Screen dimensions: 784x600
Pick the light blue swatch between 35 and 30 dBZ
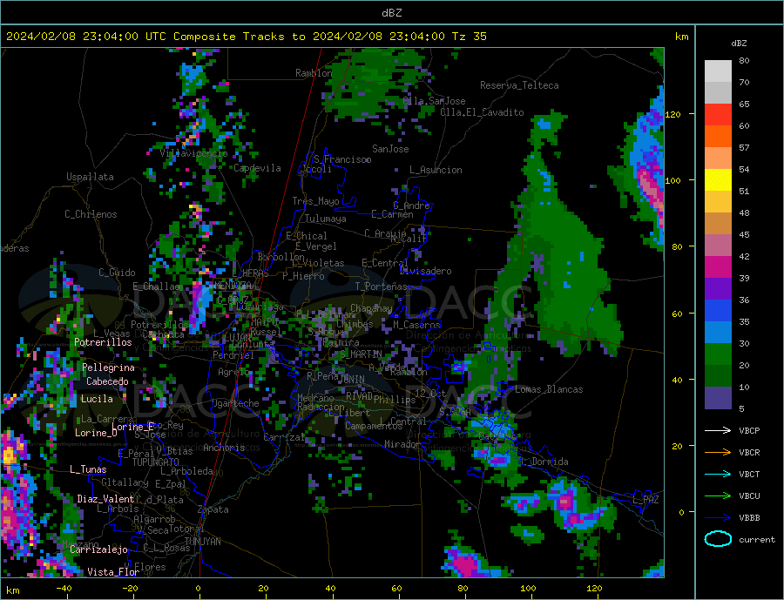pos(718,333)
